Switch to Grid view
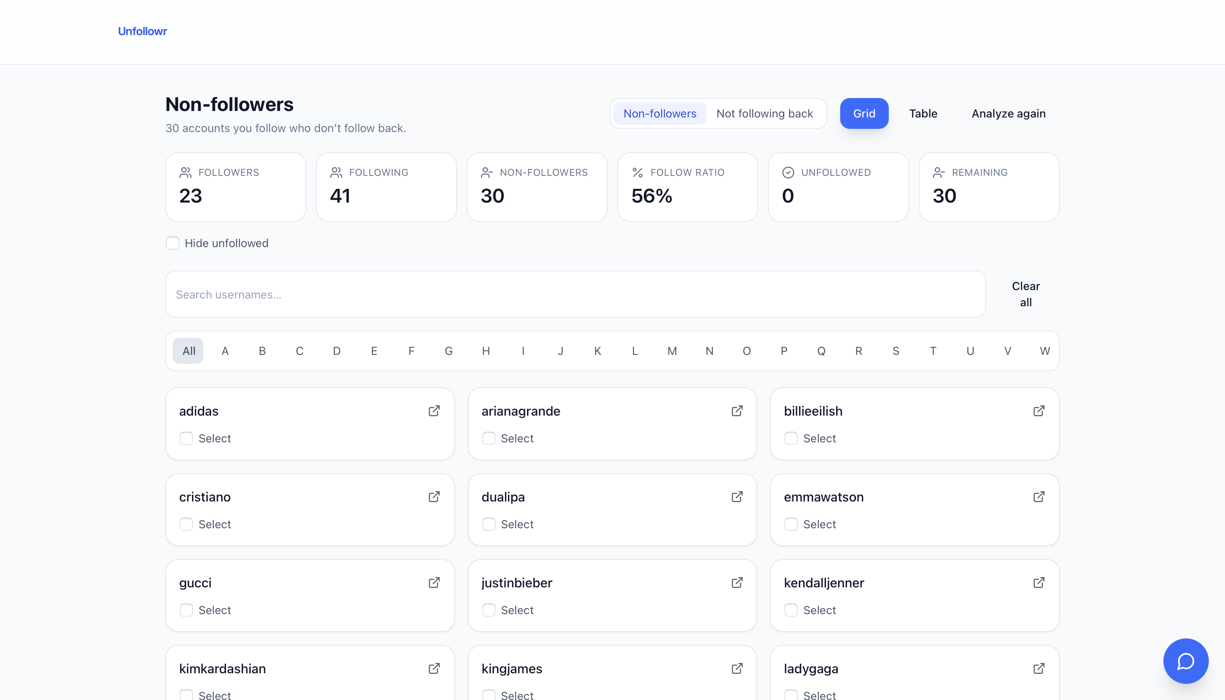This screenshot has height=700, width=1225. point(864,113)
